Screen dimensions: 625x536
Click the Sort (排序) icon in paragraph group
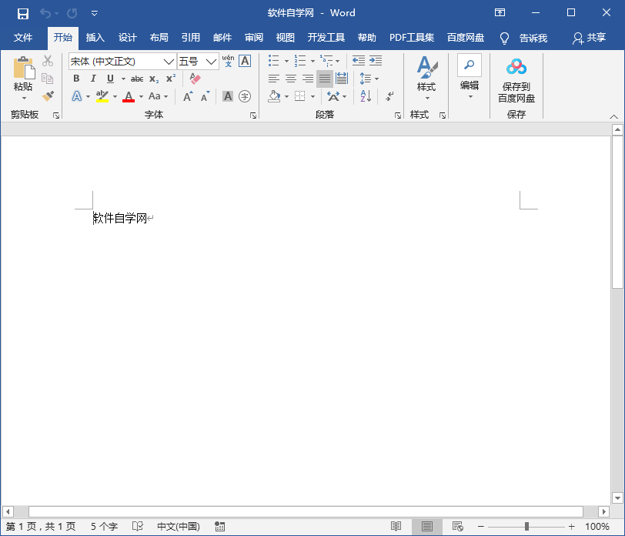coord(365,95)
